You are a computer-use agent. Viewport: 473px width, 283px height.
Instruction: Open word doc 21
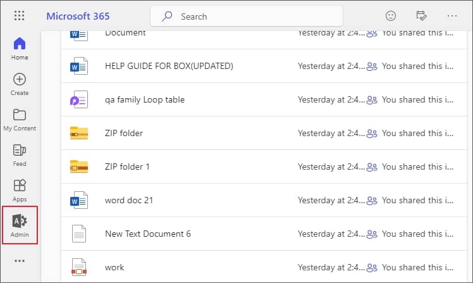(x=129, y=200)
